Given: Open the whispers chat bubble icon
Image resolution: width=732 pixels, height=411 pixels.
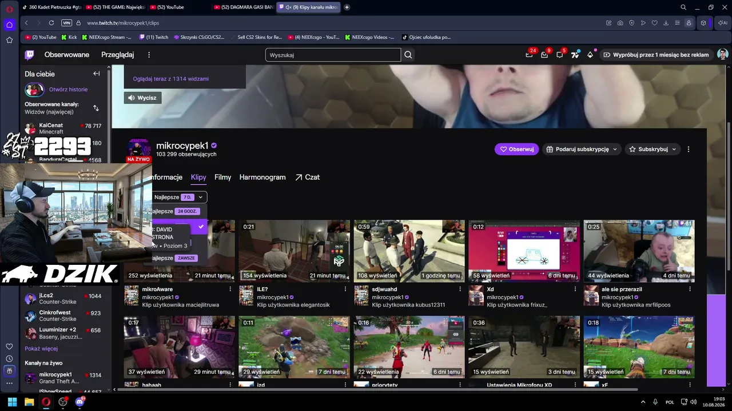Looking at the screenshot, I should (x=560, y=55).
